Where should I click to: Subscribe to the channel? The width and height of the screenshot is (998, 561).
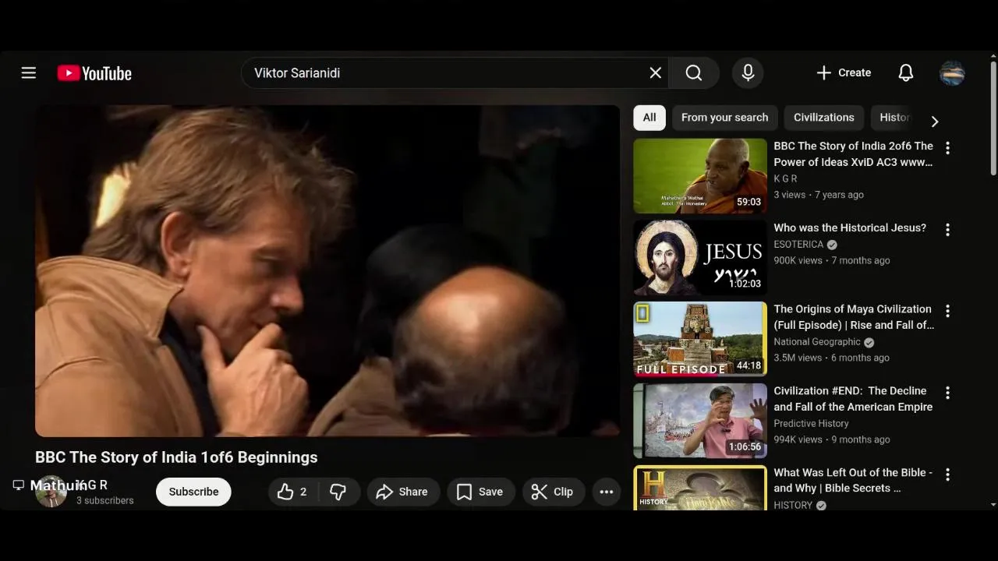pos(193,492)
